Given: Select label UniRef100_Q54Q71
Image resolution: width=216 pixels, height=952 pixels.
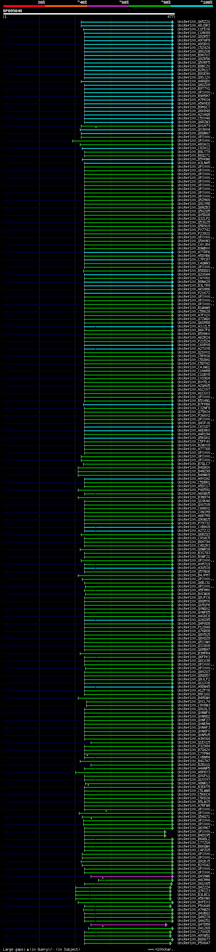Looking at the screenshot, I should tap(193, 817).
